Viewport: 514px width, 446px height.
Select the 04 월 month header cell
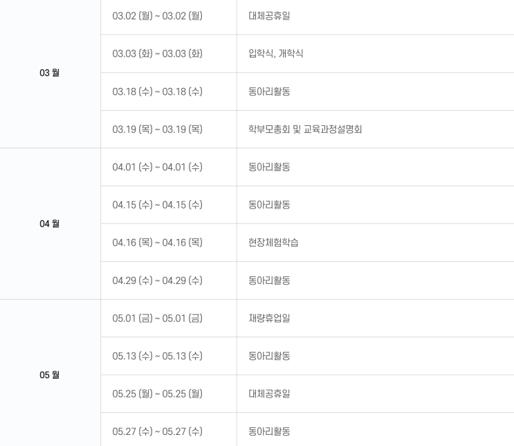pyautogui.click(x=49, y=224)
